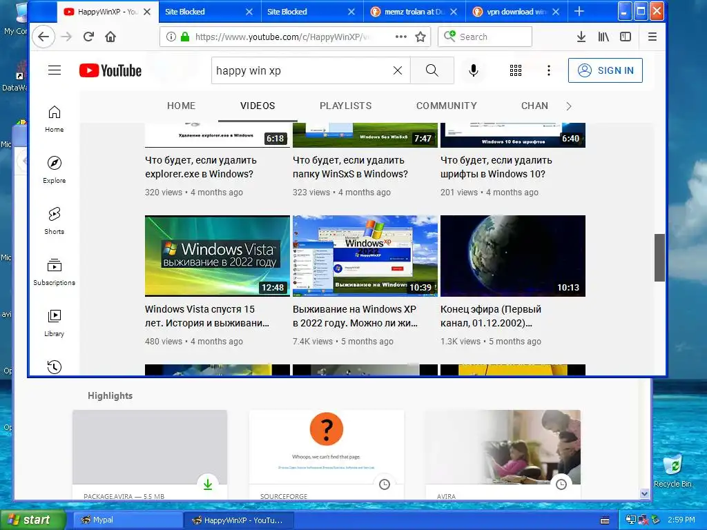Bookmark this page with the star icon

(420, 37)
